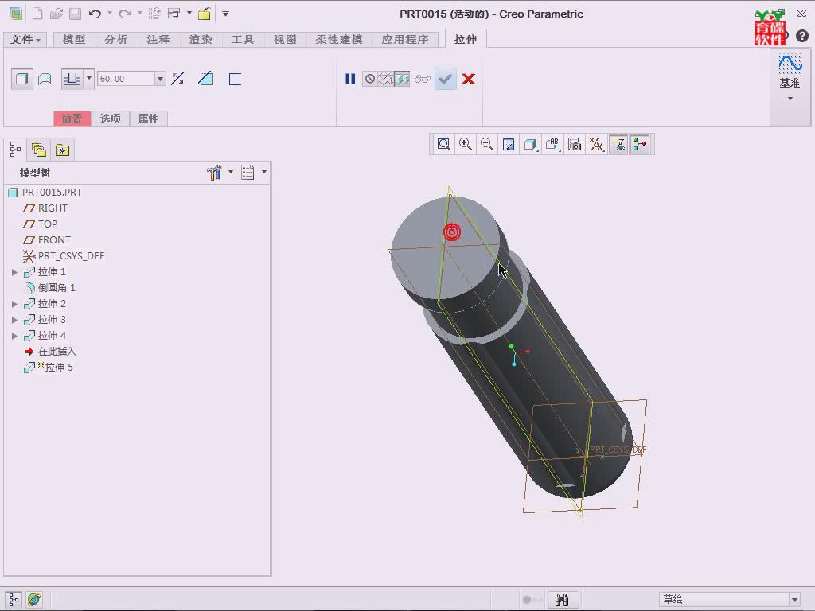Open Saved Orientations (named views) menu
Viewport: 815px width, 611px height.
552,144
